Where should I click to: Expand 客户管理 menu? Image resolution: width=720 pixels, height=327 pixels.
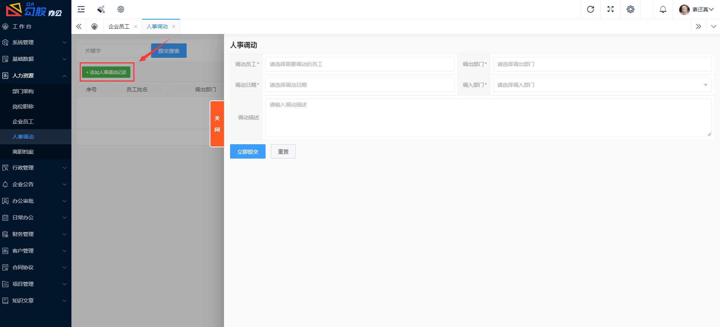[x=36, y=251]
